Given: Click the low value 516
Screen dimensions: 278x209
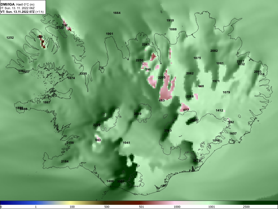Looking at the screenshot, I should [148, 69].
